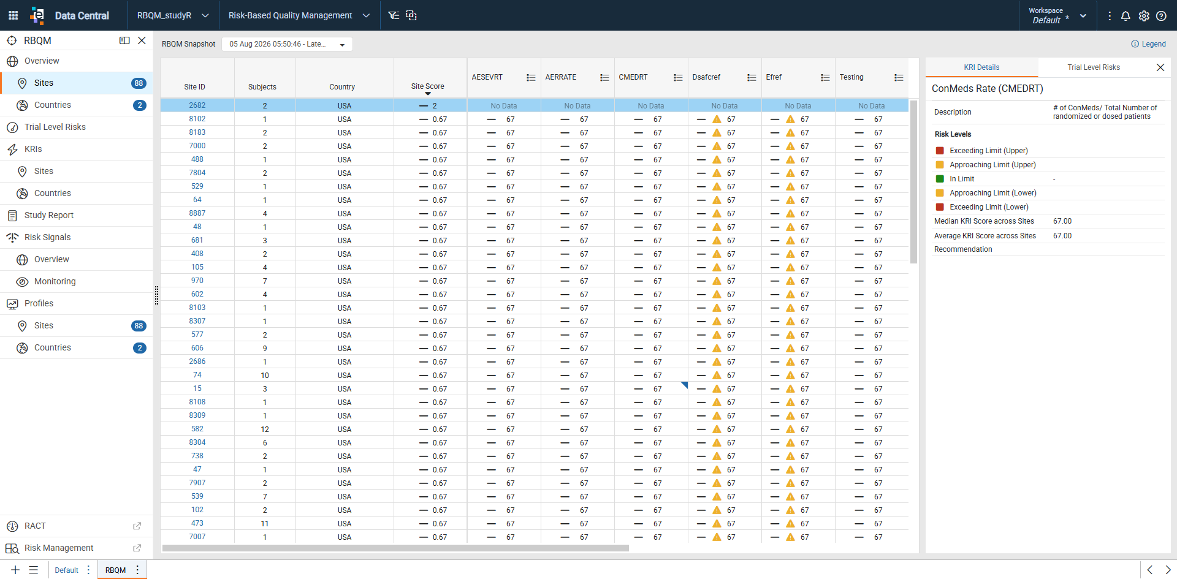Sort by Site Score column arrow
The image size is (1177, 579).
pos(428,94)
